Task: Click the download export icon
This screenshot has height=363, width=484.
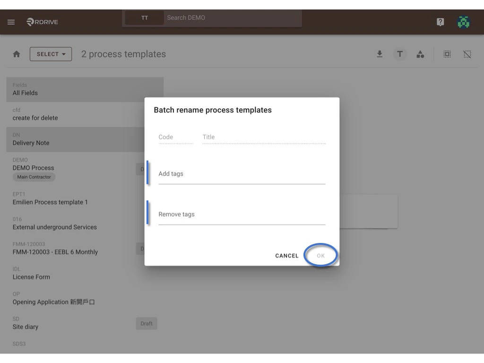Action: pos(380,54)
